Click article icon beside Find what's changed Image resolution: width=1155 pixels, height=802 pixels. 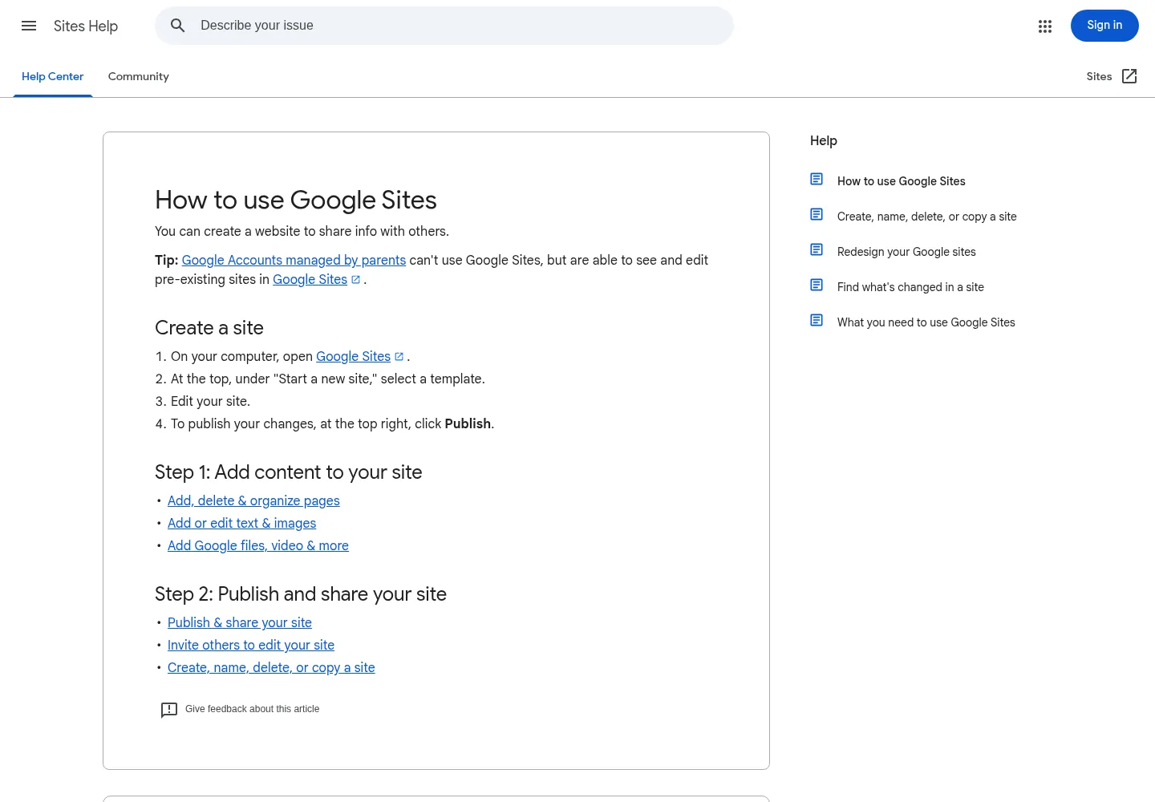click(817, 285)
